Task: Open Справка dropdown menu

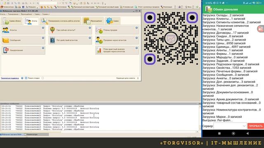Action: (x=46, y=14)
